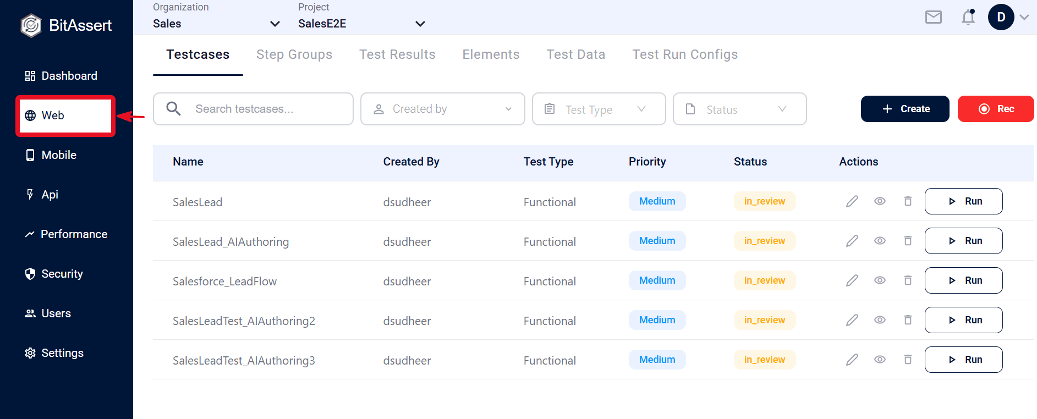Select Api in sidebar
This screenshot has width=1037, height=419.
(41, 195)
